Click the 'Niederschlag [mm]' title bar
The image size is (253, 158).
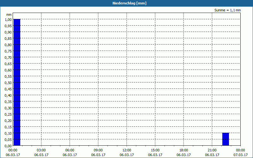tap(126, 3)
